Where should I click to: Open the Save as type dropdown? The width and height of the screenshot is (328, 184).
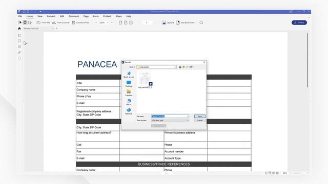tap(170, 121)
